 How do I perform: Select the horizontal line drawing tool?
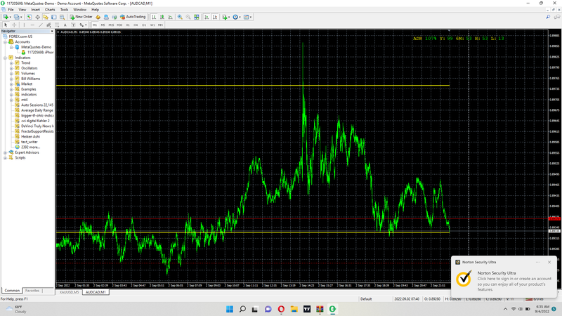32,25
